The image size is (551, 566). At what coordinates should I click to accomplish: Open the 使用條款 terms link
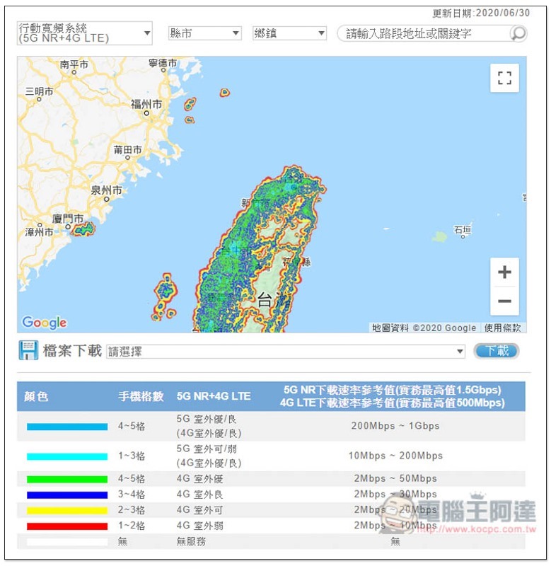[x=503, y=328]
